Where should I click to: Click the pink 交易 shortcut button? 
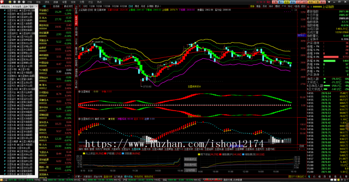click(x=275, y=2)
